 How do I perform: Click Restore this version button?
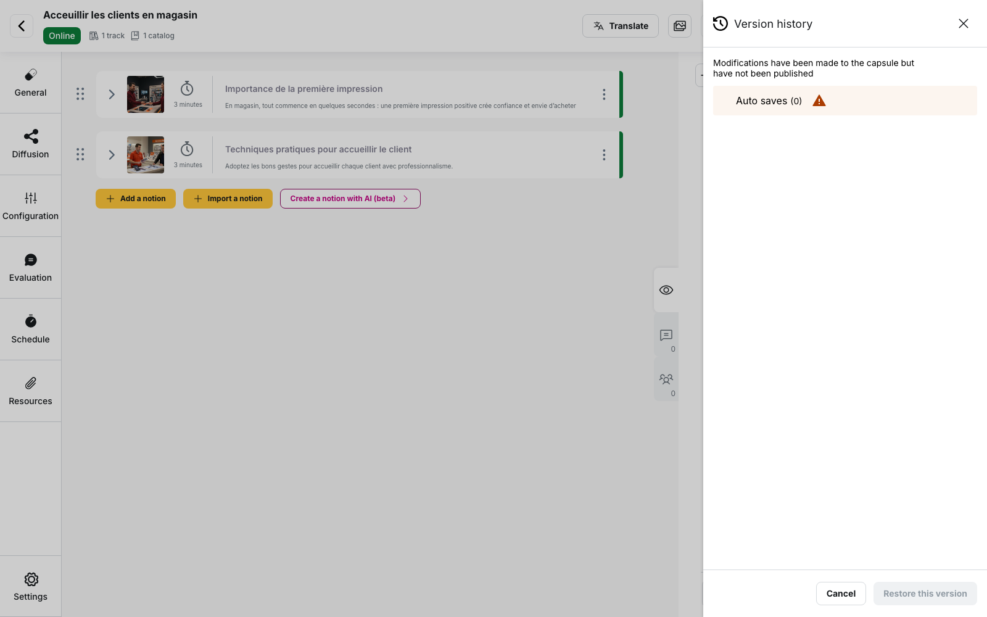pos(925,594)
